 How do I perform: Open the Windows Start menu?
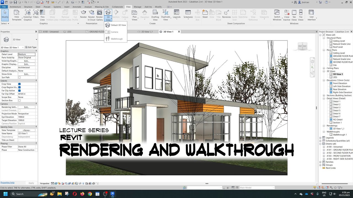click(5, 194)
